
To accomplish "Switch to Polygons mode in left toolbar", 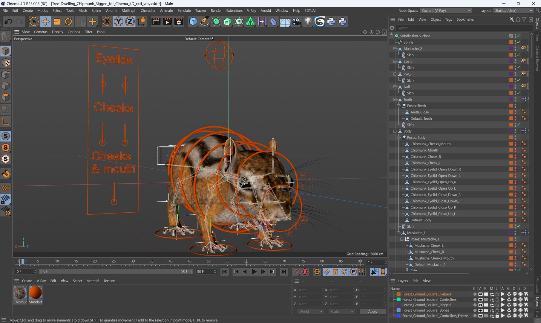I will point(6,97).
